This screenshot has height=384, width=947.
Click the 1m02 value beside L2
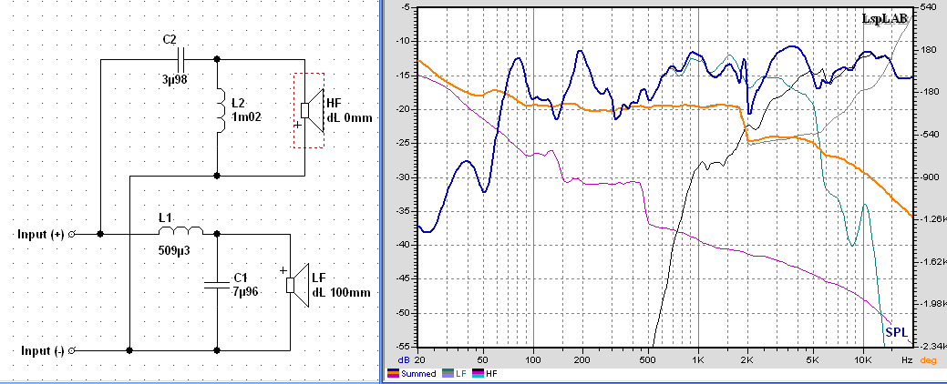click(248, 116)
